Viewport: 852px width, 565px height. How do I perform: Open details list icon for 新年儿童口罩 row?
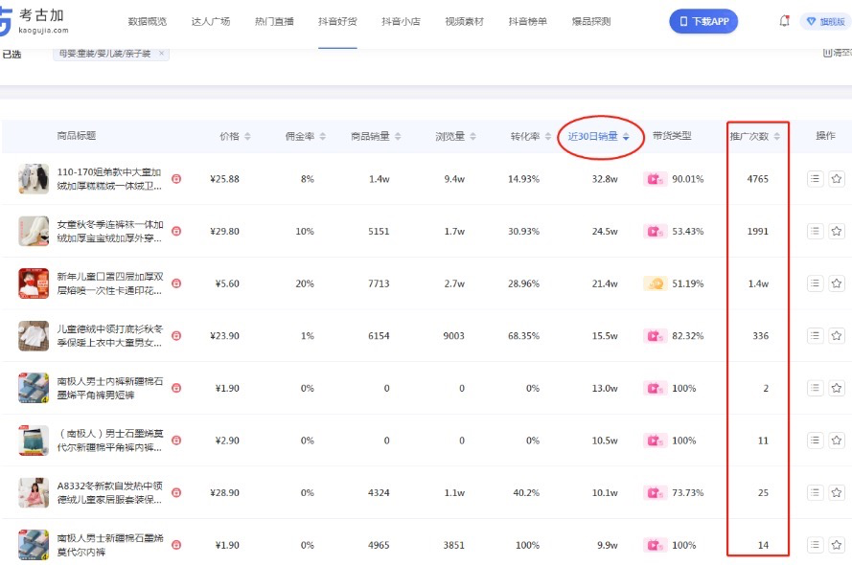[815, 283]
